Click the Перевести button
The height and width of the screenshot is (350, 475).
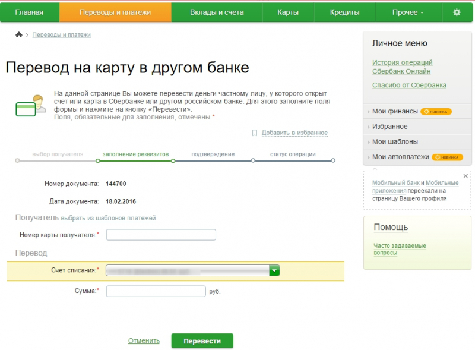point(202,341)
